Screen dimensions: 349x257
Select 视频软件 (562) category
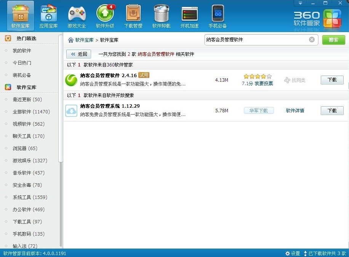(x=29, y=124)
